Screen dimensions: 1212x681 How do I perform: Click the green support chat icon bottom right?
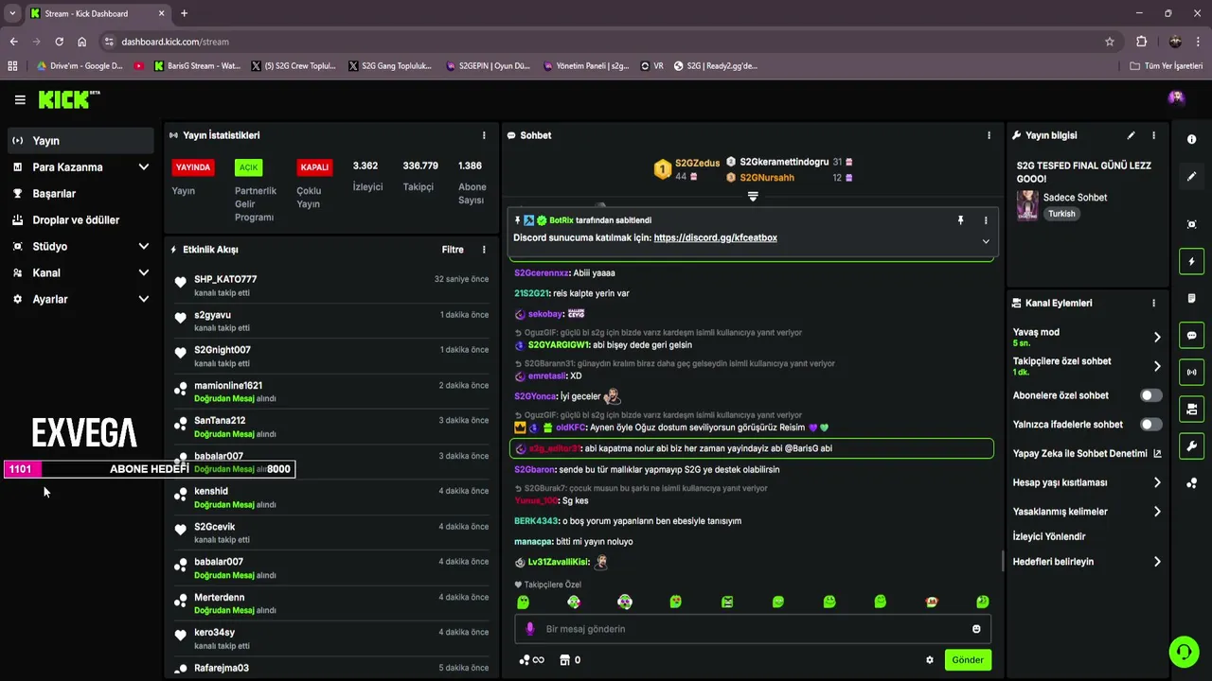click(x=1184, y=652)
